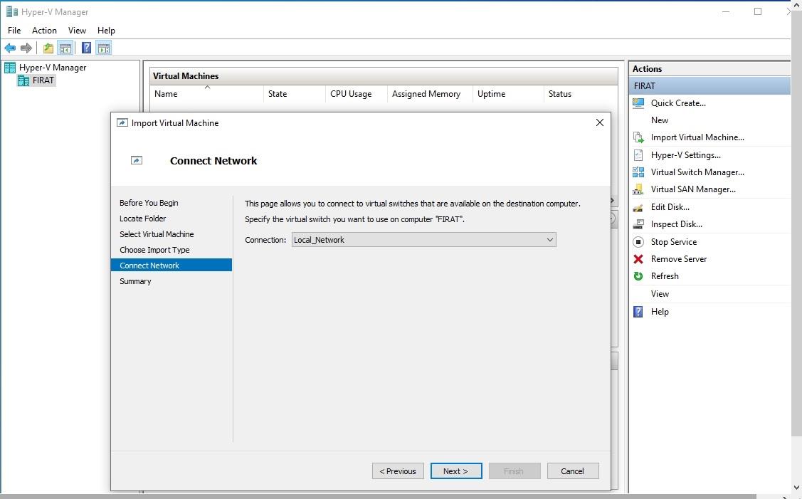Open the New action submenu
This screenshot has height=499, width=802.
[x=659, y=120]
